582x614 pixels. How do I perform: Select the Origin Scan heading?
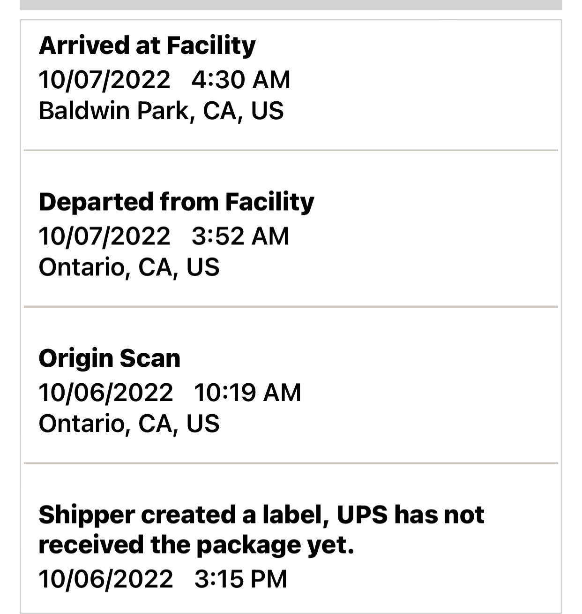pos(110,359)
